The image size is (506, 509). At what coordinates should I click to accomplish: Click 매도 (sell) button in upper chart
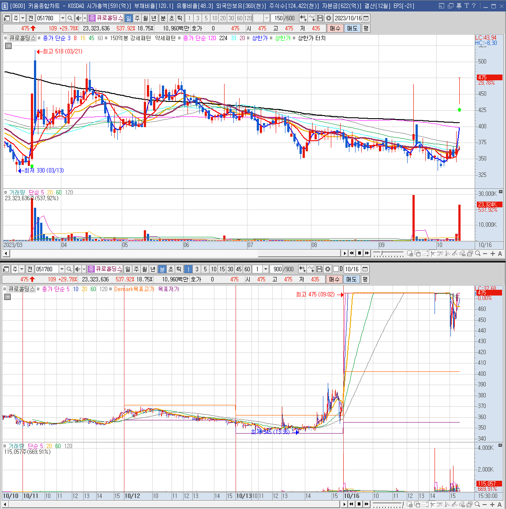tap(352, 28)
